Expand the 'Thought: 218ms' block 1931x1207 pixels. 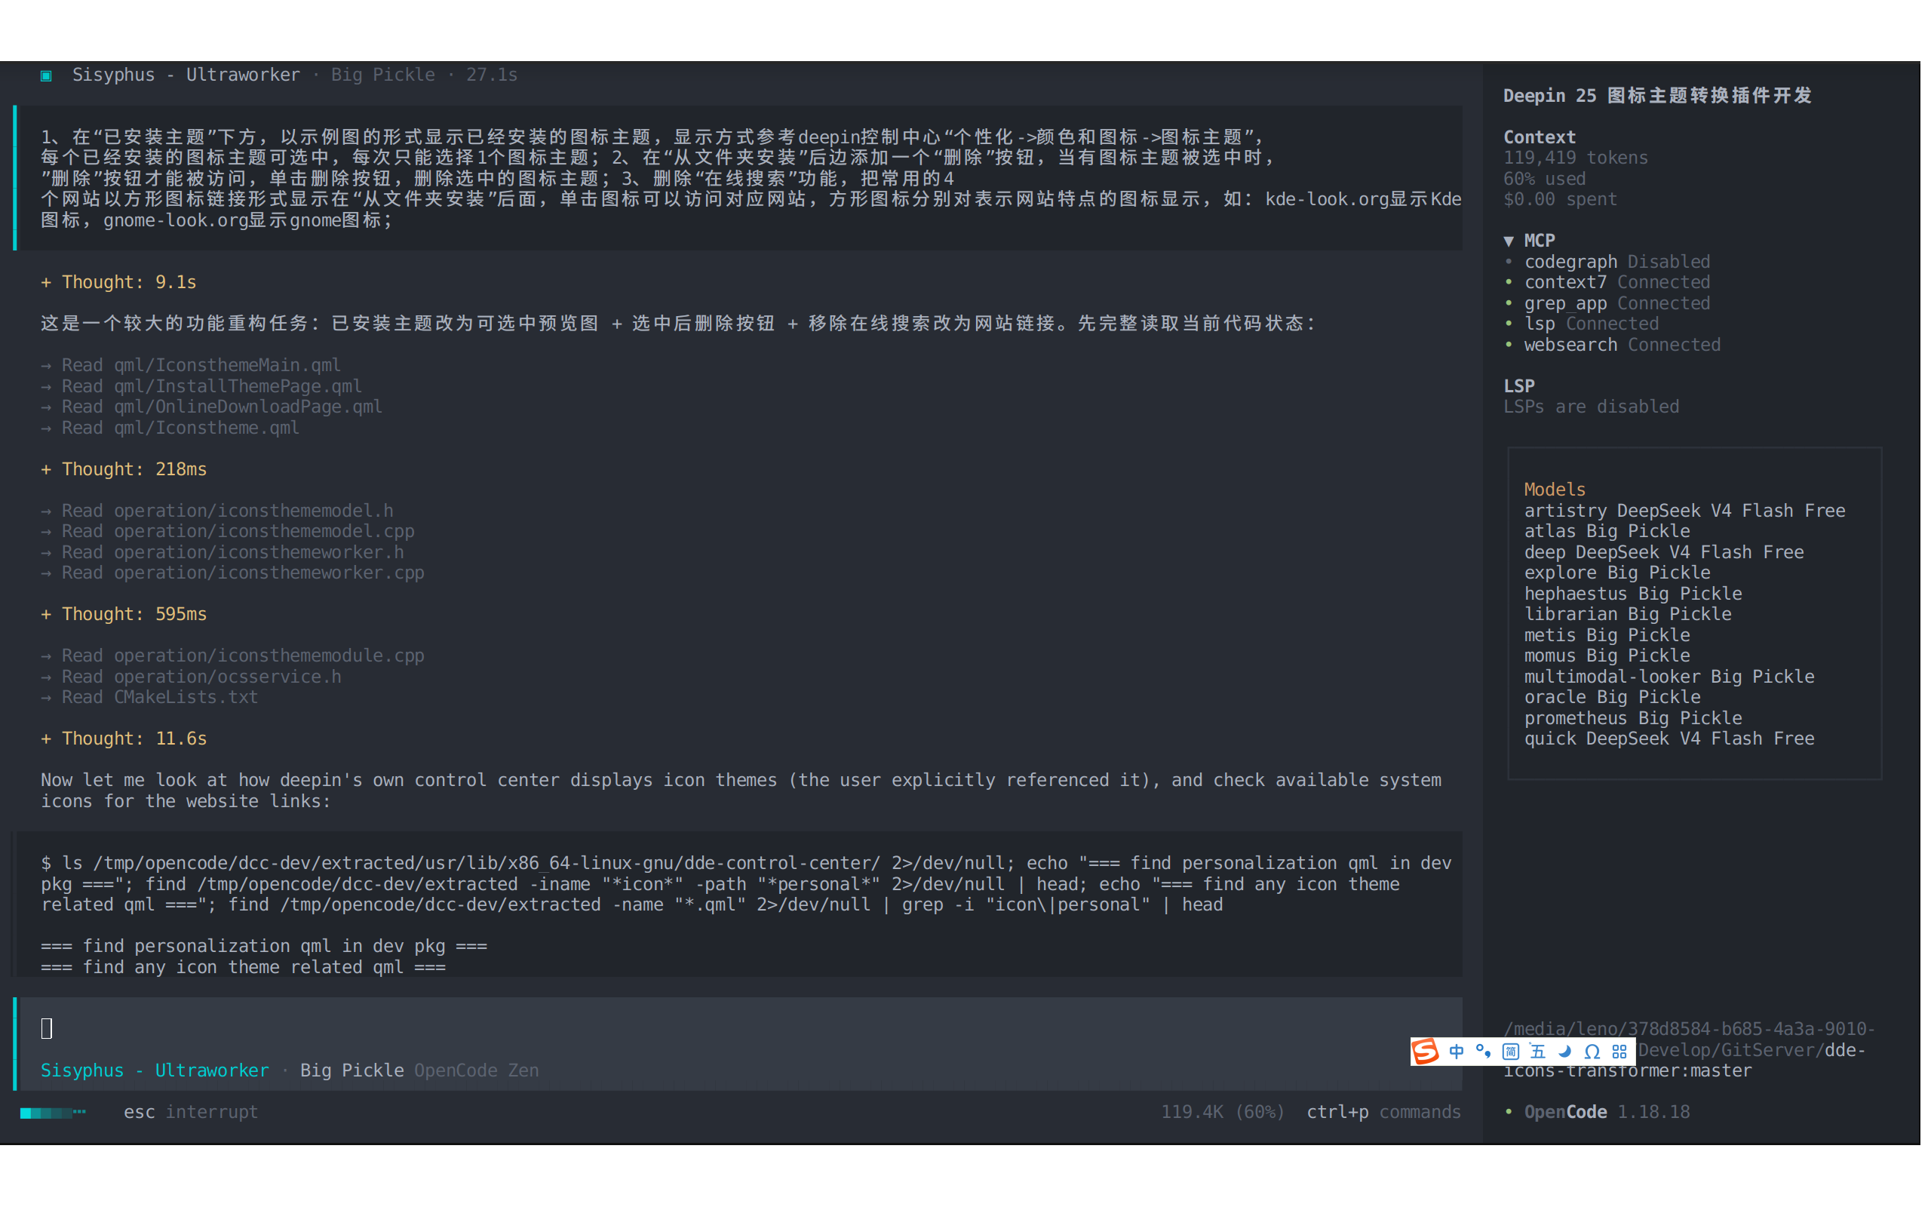[x=124, y=468]
